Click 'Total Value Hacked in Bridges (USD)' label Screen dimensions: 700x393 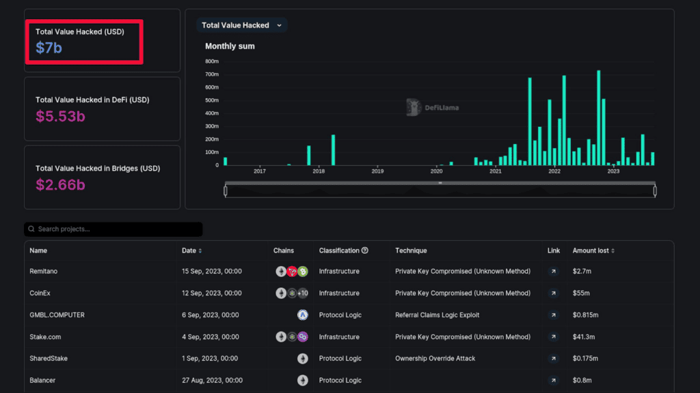tap(98, 169)
